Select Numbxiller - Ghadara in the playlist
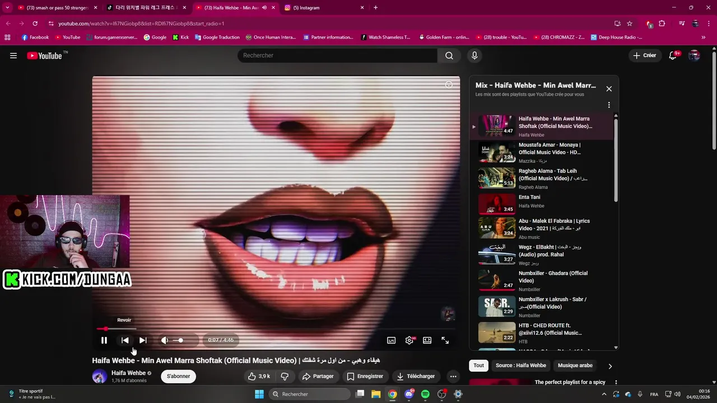Viewport: 717px width, 403px height. point(542,280)
